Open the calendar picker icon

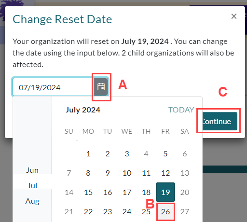pyautogui.click(x=101, y=87)
